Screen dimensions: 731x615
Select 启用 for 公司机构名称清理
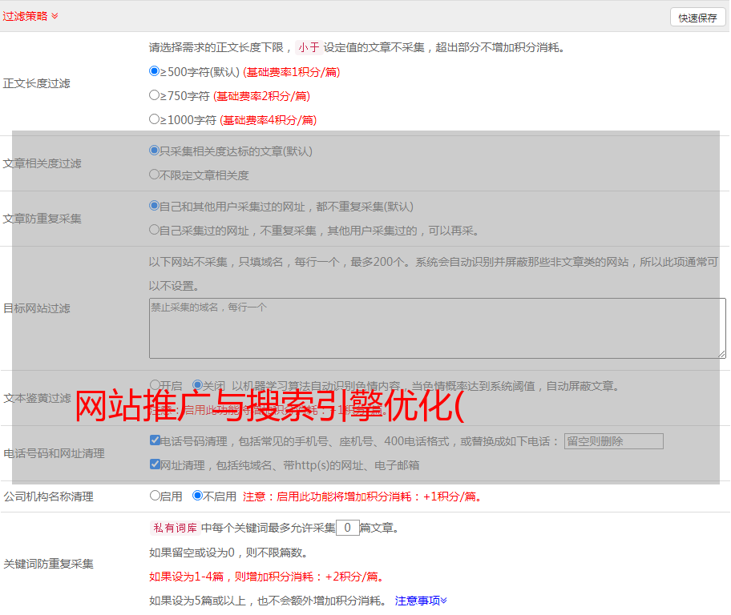click(155, 496)
